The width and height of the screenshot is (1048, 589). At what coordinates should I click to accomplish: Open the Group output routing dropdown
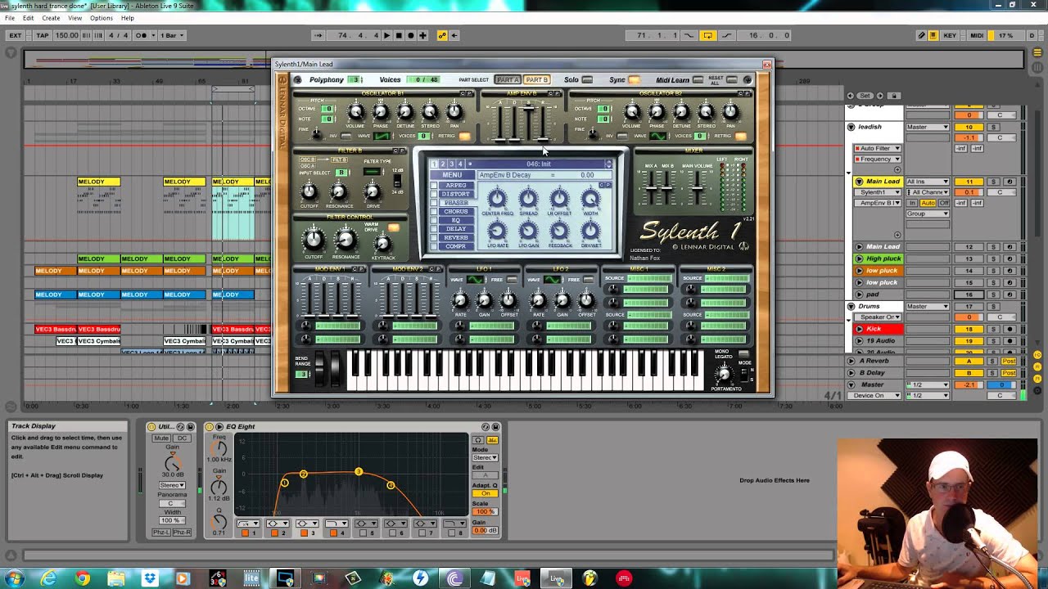(x=927, y=214)
